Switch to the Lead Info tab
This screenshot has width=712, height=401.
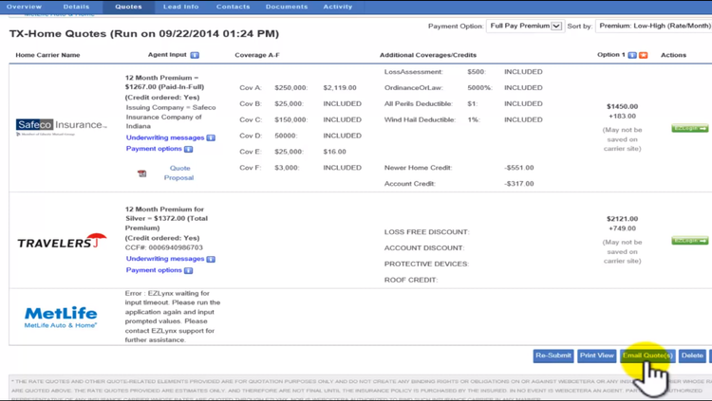pyautogui.click(x=180, y=7)
